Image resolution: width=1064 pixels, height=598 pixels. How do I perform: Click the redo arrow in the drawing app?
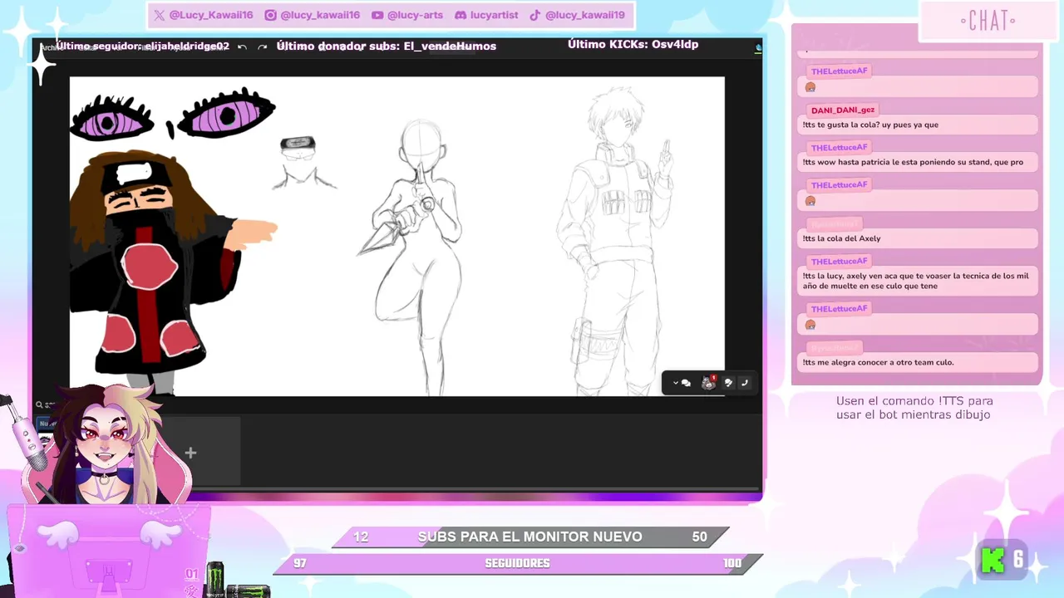click(x=263, y=47)
